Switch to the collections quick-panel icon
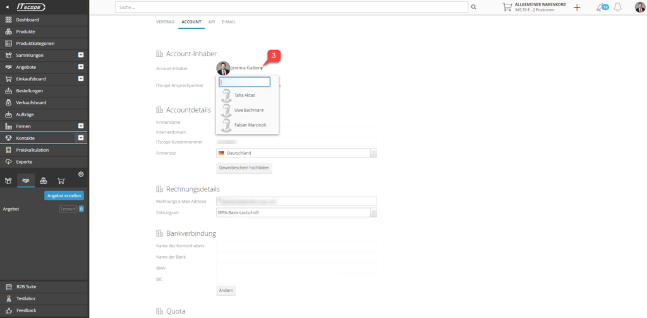This screenshot has width=647, height=318. point(8,180)
